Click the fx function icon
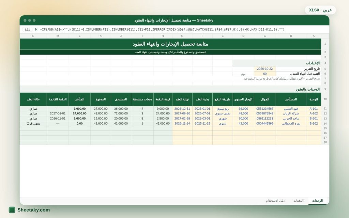The image size is (349, 218). [x=36, y=29]
